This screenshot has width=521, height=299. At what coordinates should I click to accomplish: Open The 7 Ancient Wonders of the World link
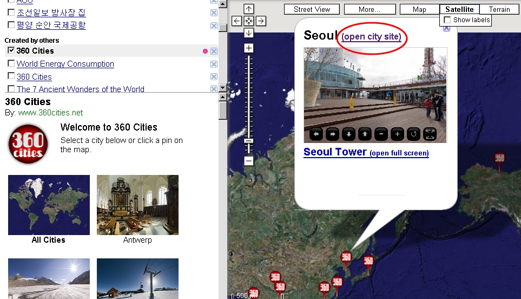(81, 89)
